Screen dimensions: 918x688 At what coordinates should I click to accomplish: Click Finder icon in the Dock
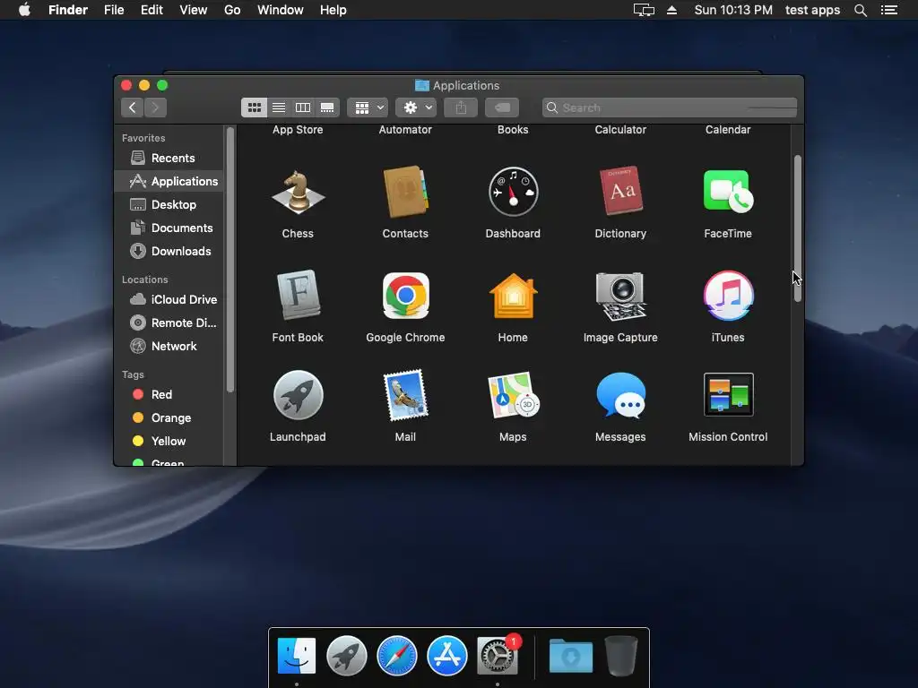click(x=297, y=656)
